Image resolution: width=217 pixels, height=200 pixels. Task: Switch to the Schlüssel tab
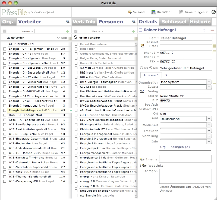(174, 22)
